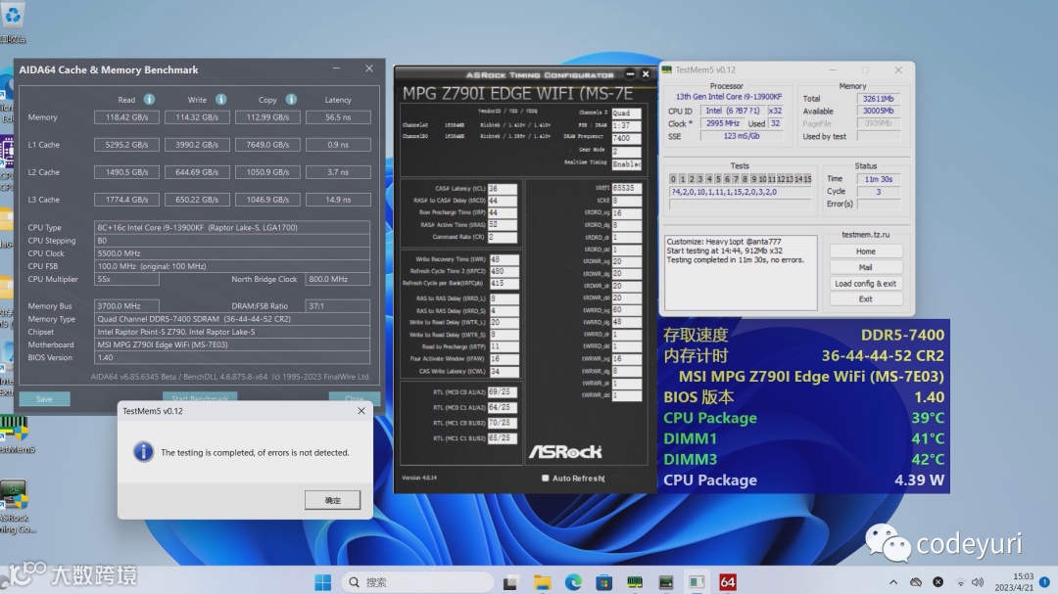Open Microsoft Edge from the taskbar

(x=573, y=582)
